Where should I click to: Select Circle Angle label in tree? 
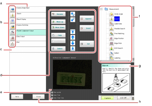point(119,14)
